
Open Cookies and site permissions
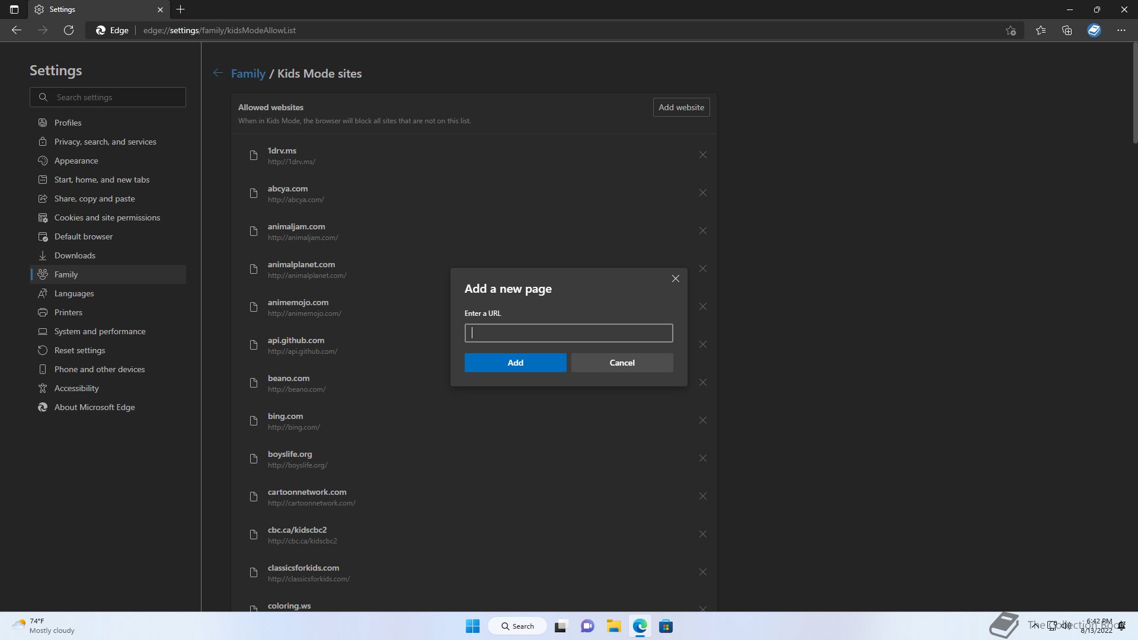pyautogui.click(x=108, y=217)
